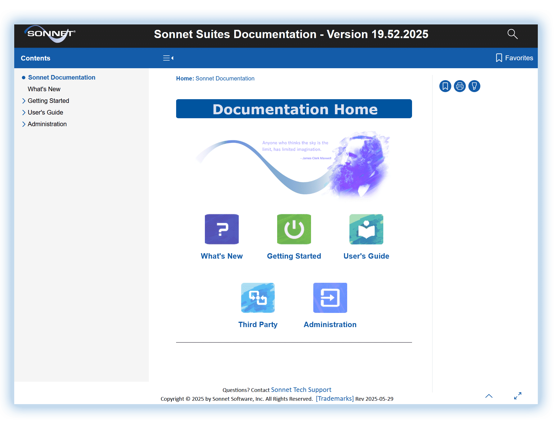Screen dimensions: 560x428
Task: Print the page using the printer icon
Action: click(460, 86)
